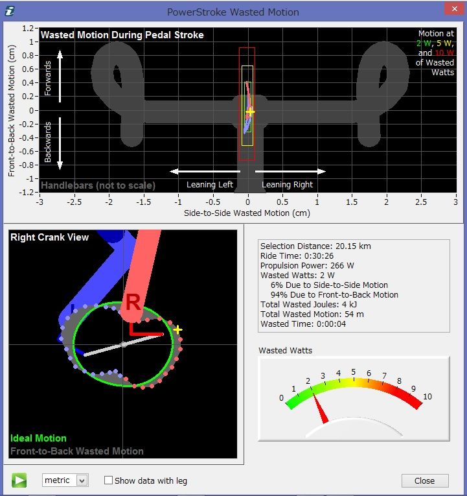Click the red Wasted Watts gauge needle
The width and height of the screenshot is (467, 496).
pos(320,408)
